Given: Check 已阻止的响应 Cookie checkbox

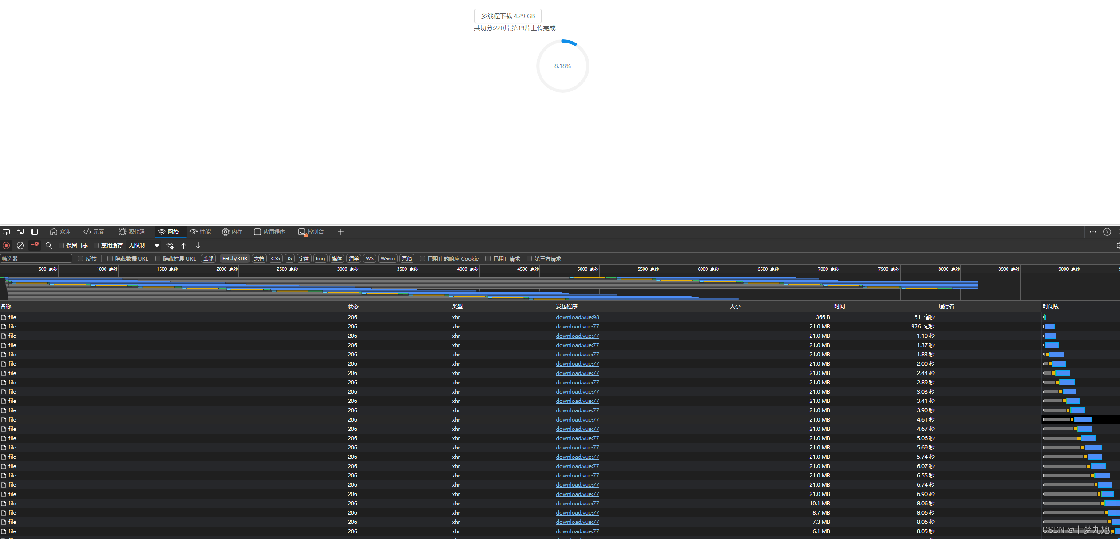Looking at the screenshot, I should [422, 258].
